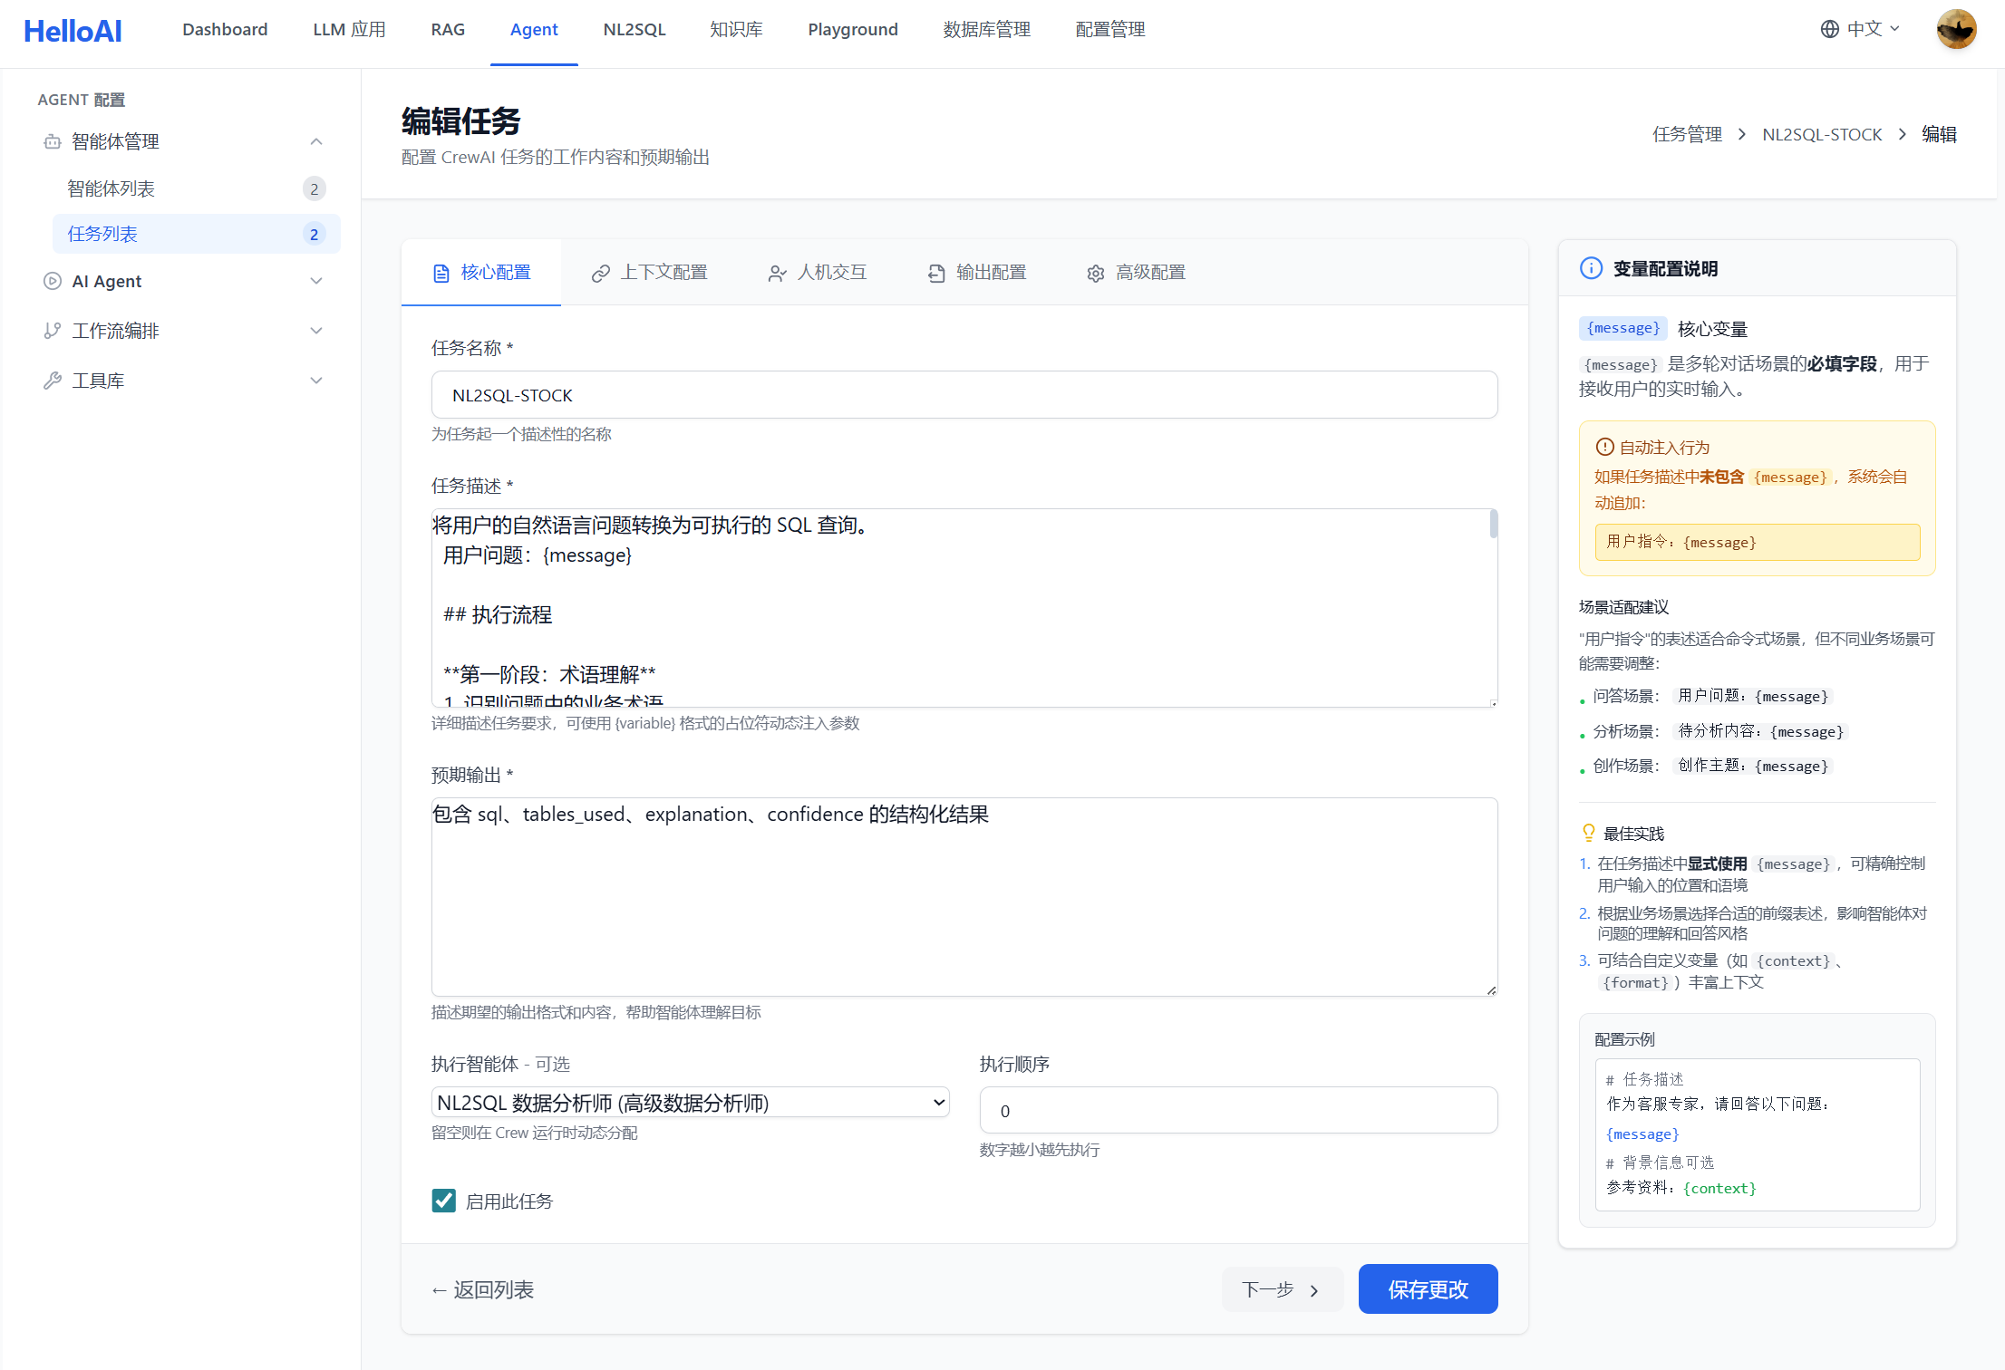2005x1370 pixels.
Task: Click the workflow branch icon beside 工作流编排
Action: point(53,331)
